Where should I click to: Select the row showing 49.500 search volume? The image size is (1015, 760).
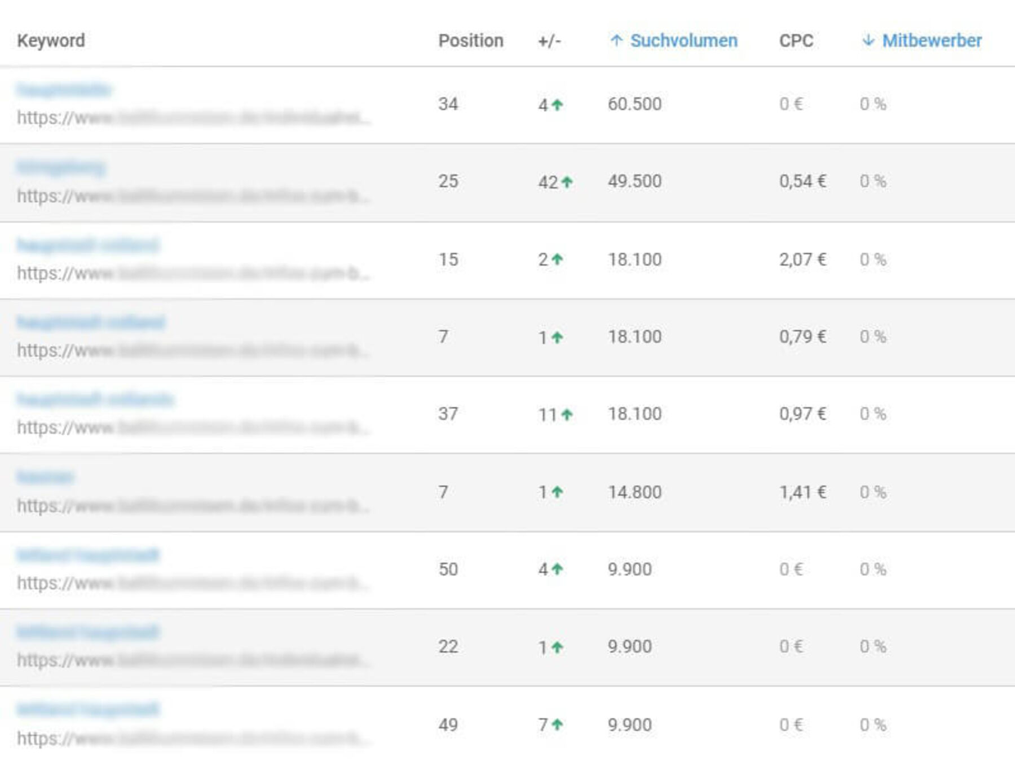[507, 181]
